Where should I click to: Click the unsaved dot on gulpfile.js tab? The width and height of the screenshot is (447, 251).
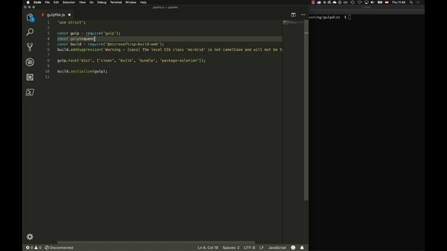69,15
